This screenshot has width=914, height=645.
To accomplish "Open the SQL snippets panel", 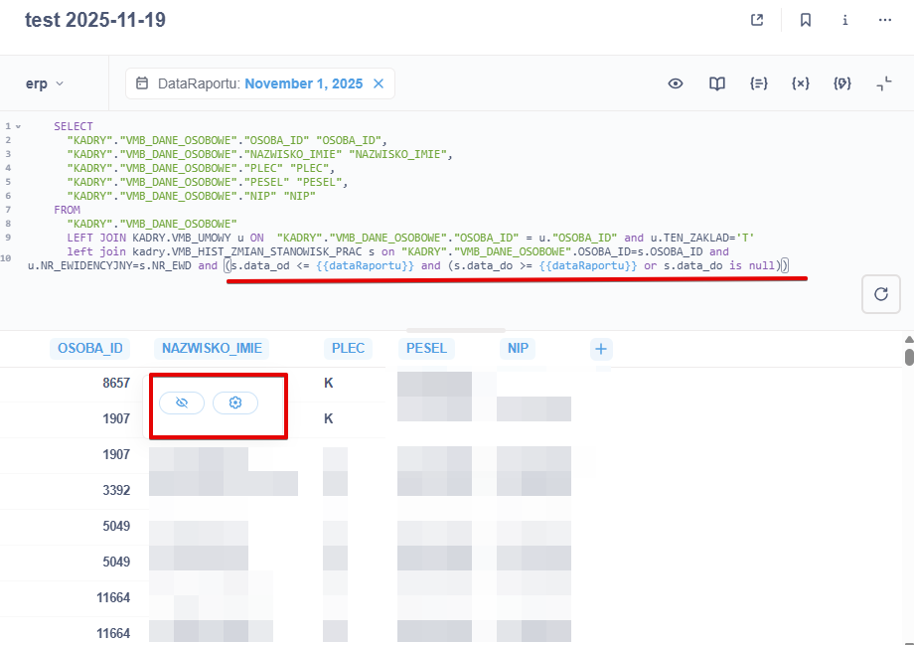I will (x=759, y=84).
